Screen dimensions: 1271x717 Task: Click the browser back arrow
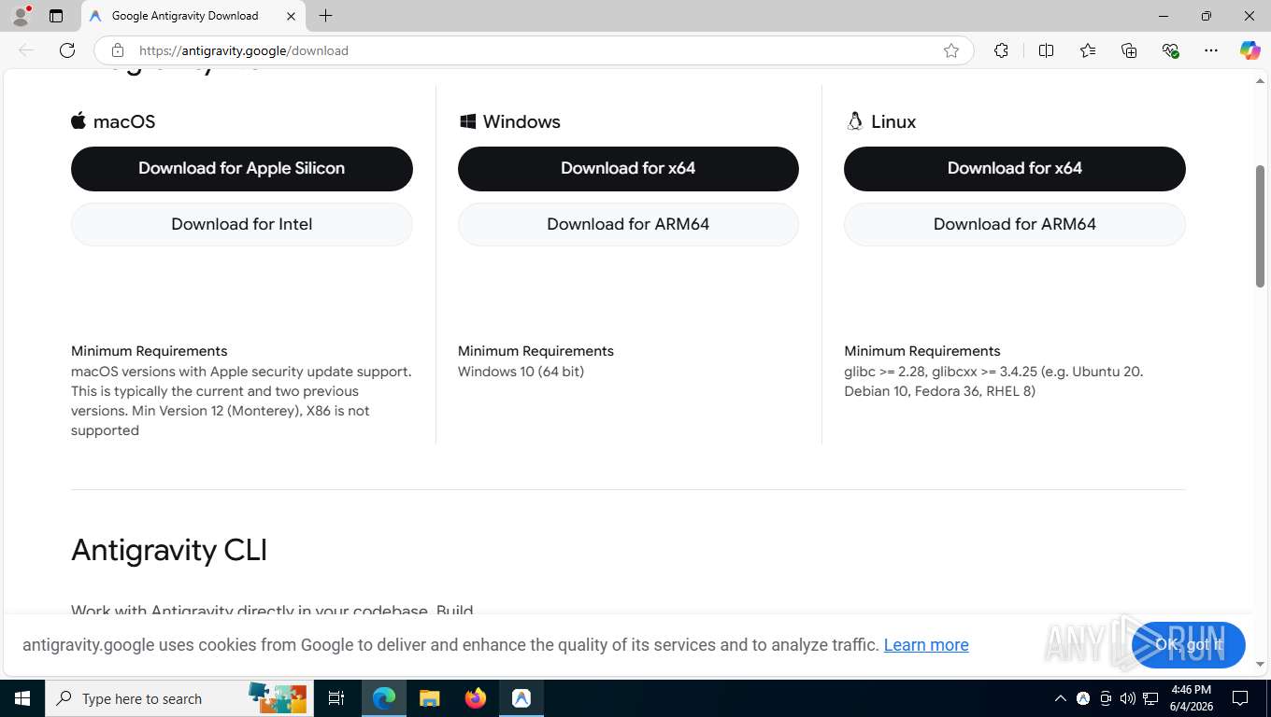pos(26,50)
